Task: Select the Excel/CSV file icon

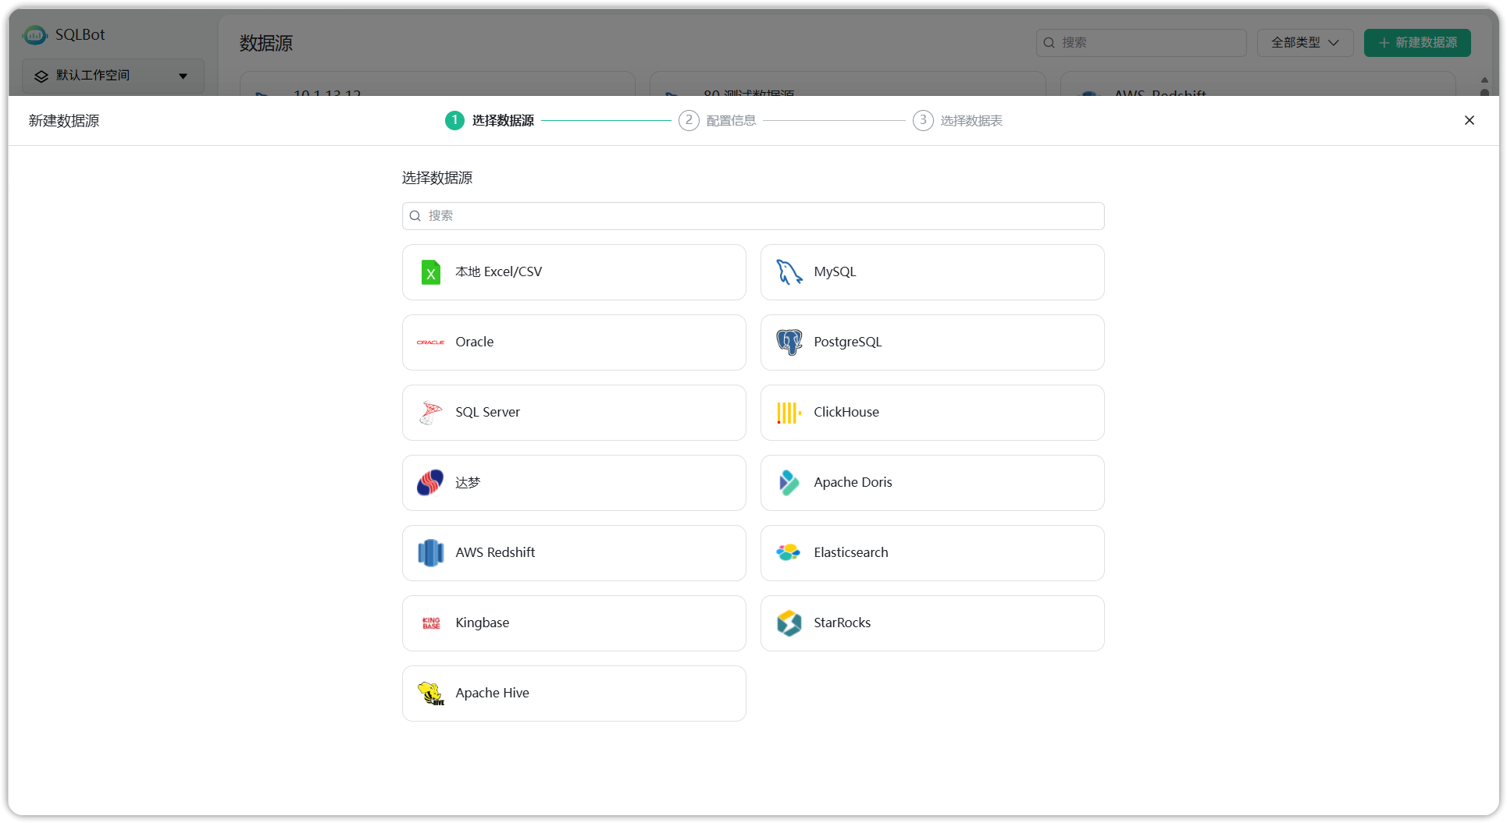Action: pos(430,272)
